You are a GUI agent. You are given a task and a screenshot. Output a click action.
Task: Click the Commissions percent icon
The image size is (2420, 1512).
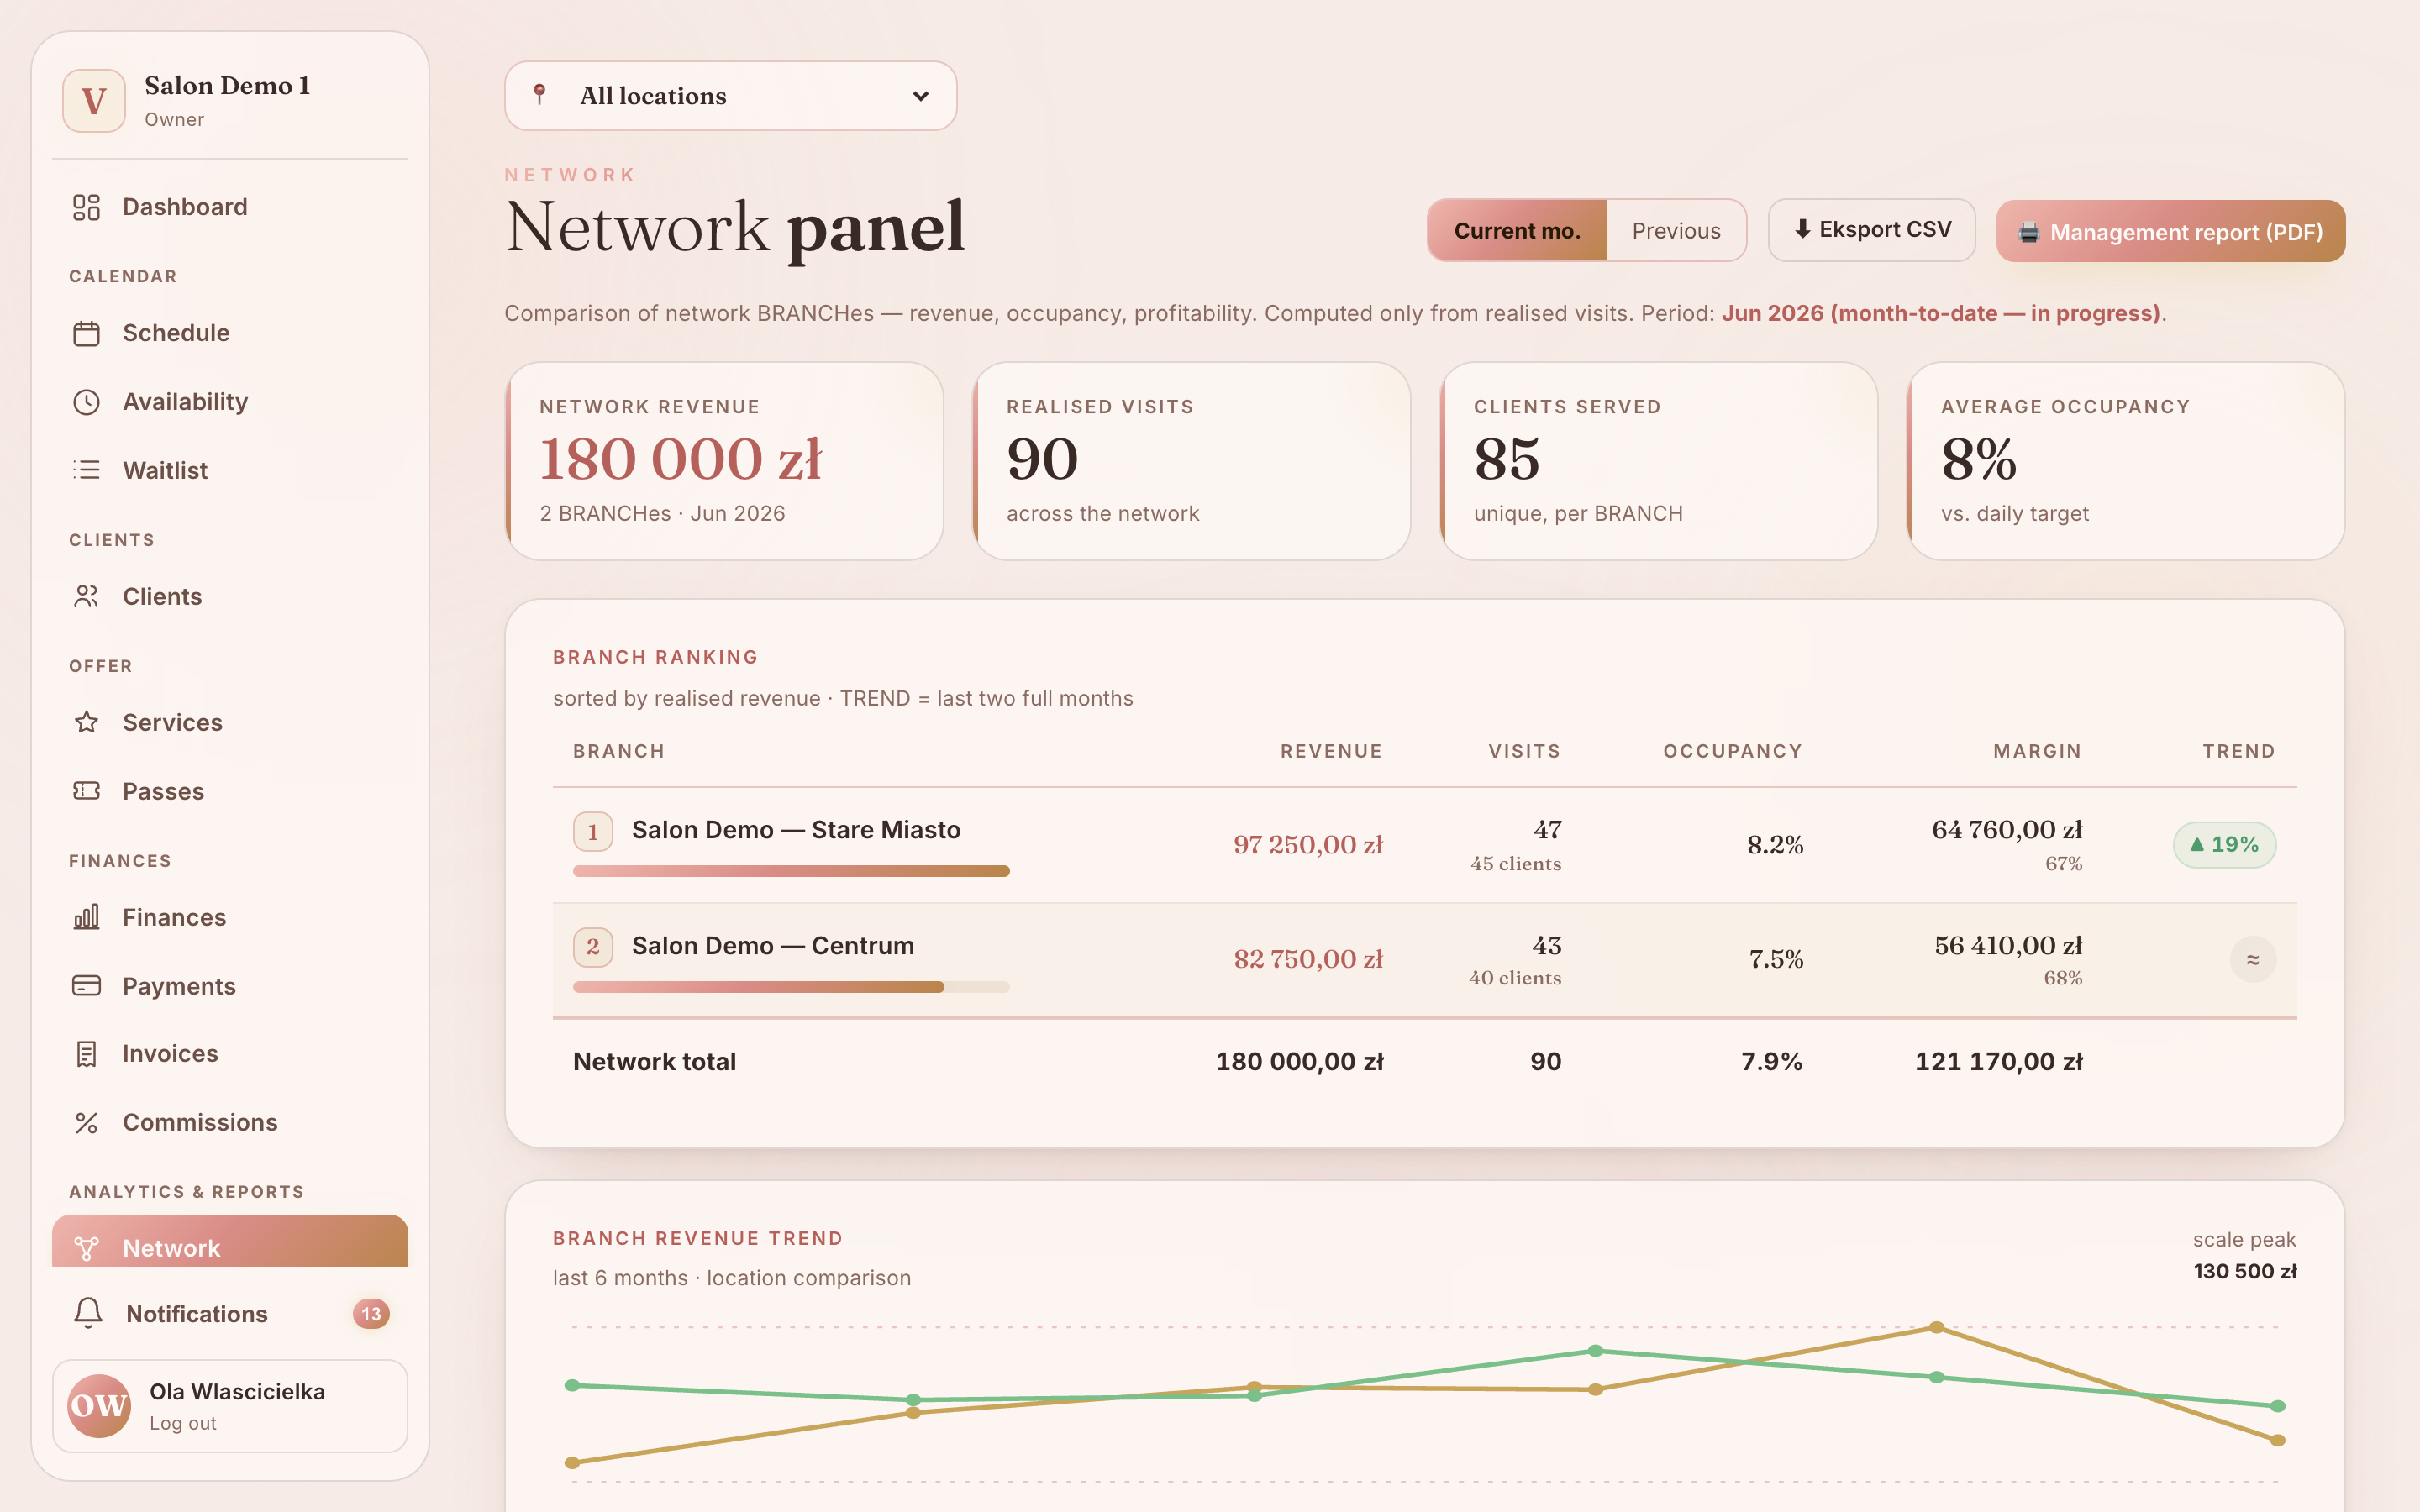87,1123
